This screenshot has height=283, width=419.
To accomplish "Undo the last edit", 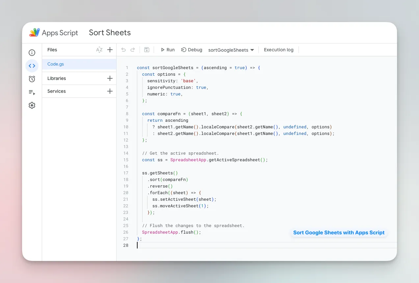I will (x=123, y=50).
